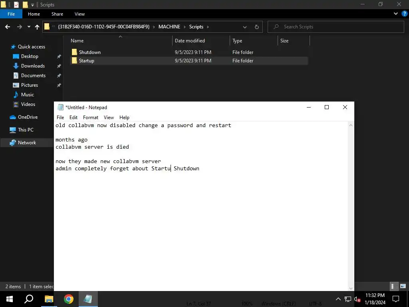This screenshot has height=307, width=409.
Task: Click the pin icon beside Documents
Action: 59,76
